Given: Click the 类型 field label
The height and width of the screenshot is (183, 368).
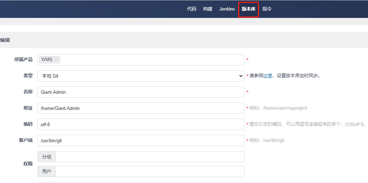Looking at the screenshot, I should tap(28, 76).
